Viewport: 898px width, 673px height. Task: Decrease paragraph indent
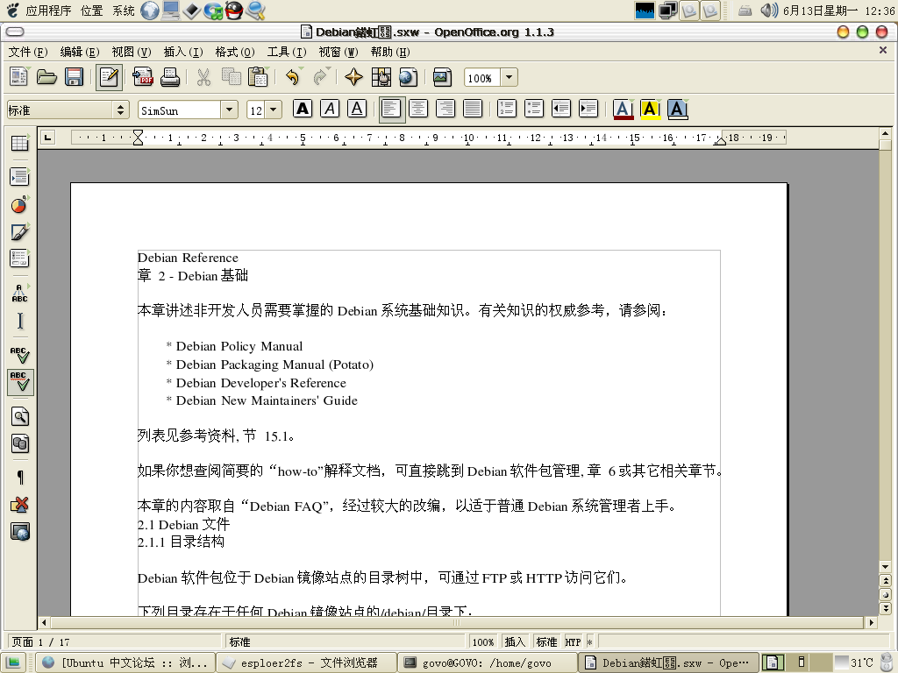562,109
